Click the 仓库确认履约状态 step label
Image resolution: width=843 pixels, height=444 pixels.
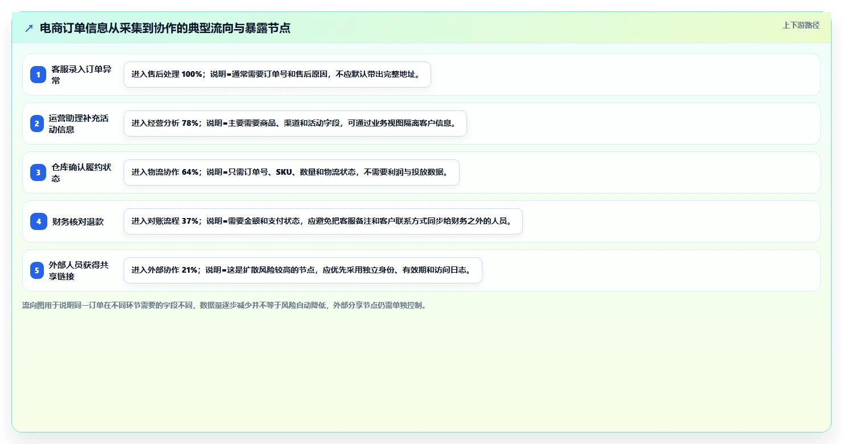(x=81, y=172)
